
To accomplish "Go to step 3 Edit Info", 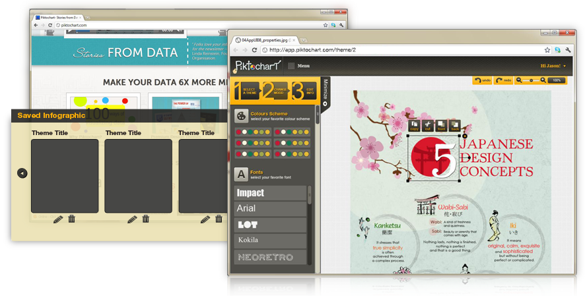I will tap(304, 91).
